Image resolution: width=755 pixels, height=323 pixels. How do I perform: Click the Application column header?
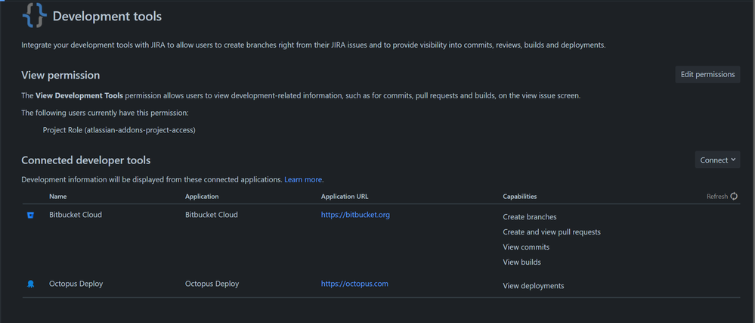coord(202,197)
